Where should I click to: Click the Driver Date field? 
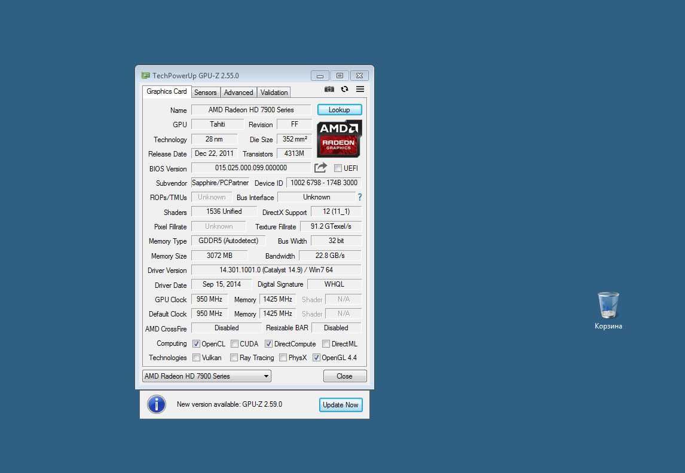(222, 284)
